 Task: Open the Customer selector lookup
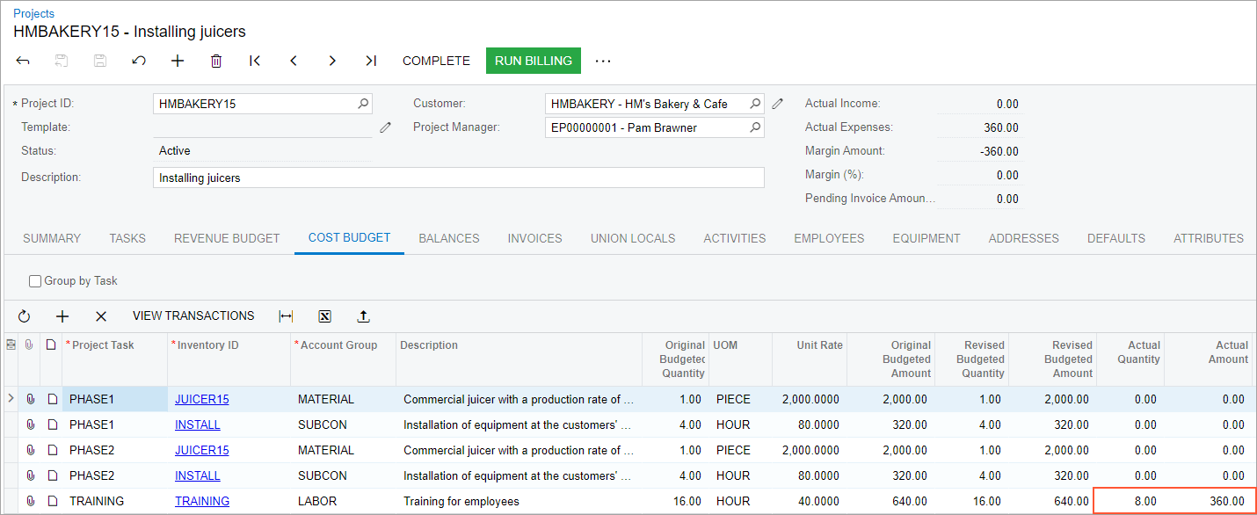[754, 104]
